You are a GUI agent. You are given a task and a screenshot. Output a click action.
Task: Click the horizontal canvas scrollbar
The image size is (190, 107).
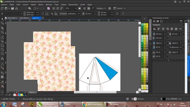[96, 92]
